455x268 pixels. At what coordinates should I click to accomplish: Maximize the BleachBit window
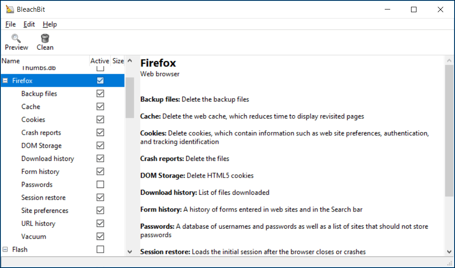point(414,9)
